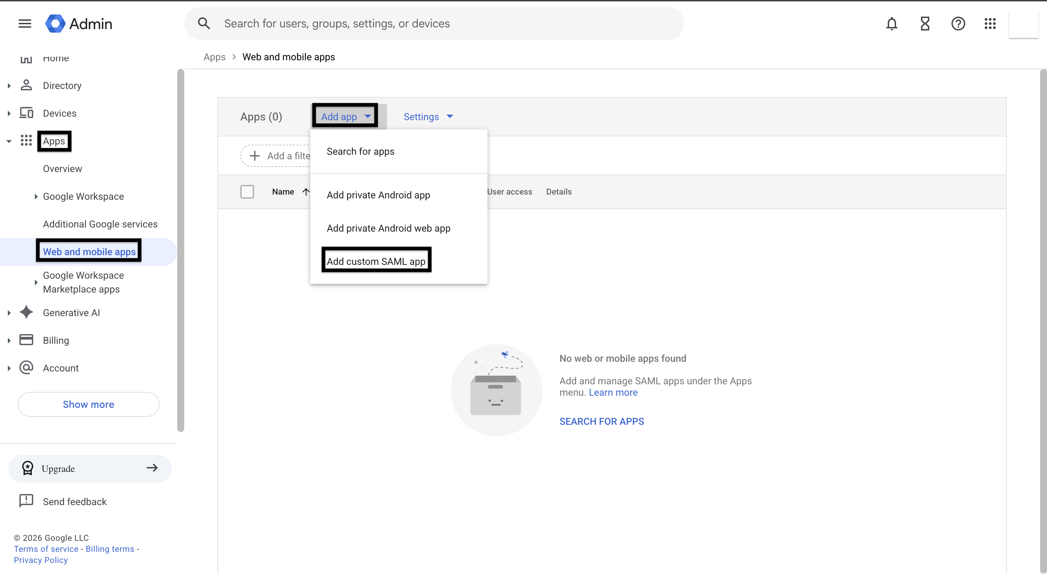The width and height of the screenshot is (1047, 574).
Task: Open the tasks hourglass icon
Action: pos(925,24)
